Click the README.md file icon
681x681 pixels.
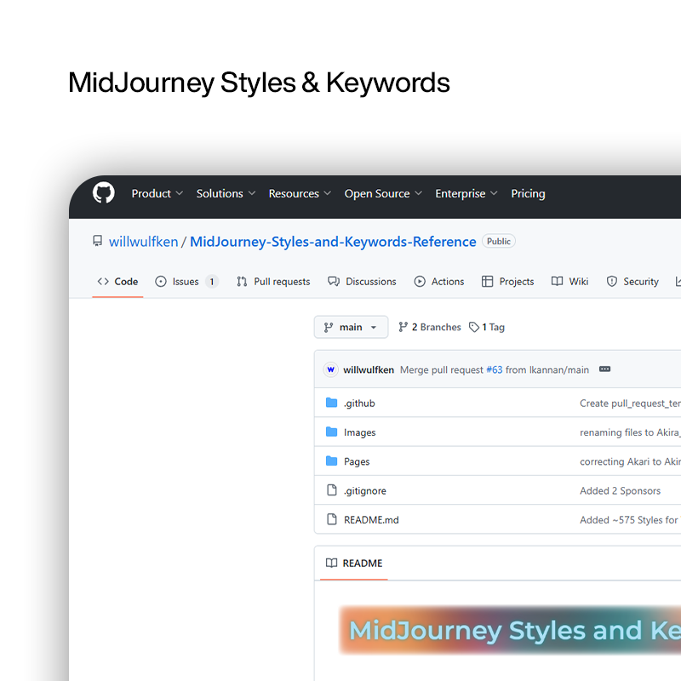[x=332, y=519]
